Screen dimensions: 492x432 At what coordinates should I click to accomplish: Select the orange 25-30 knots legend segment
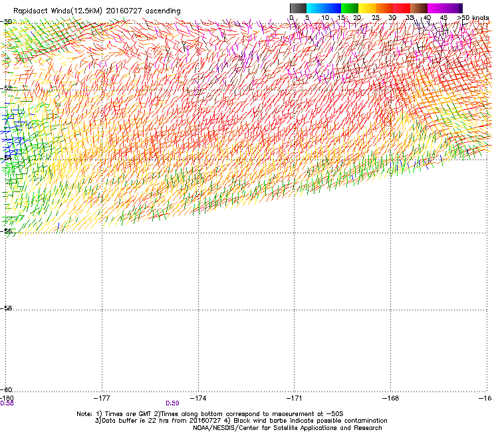(x=384, y=8)
